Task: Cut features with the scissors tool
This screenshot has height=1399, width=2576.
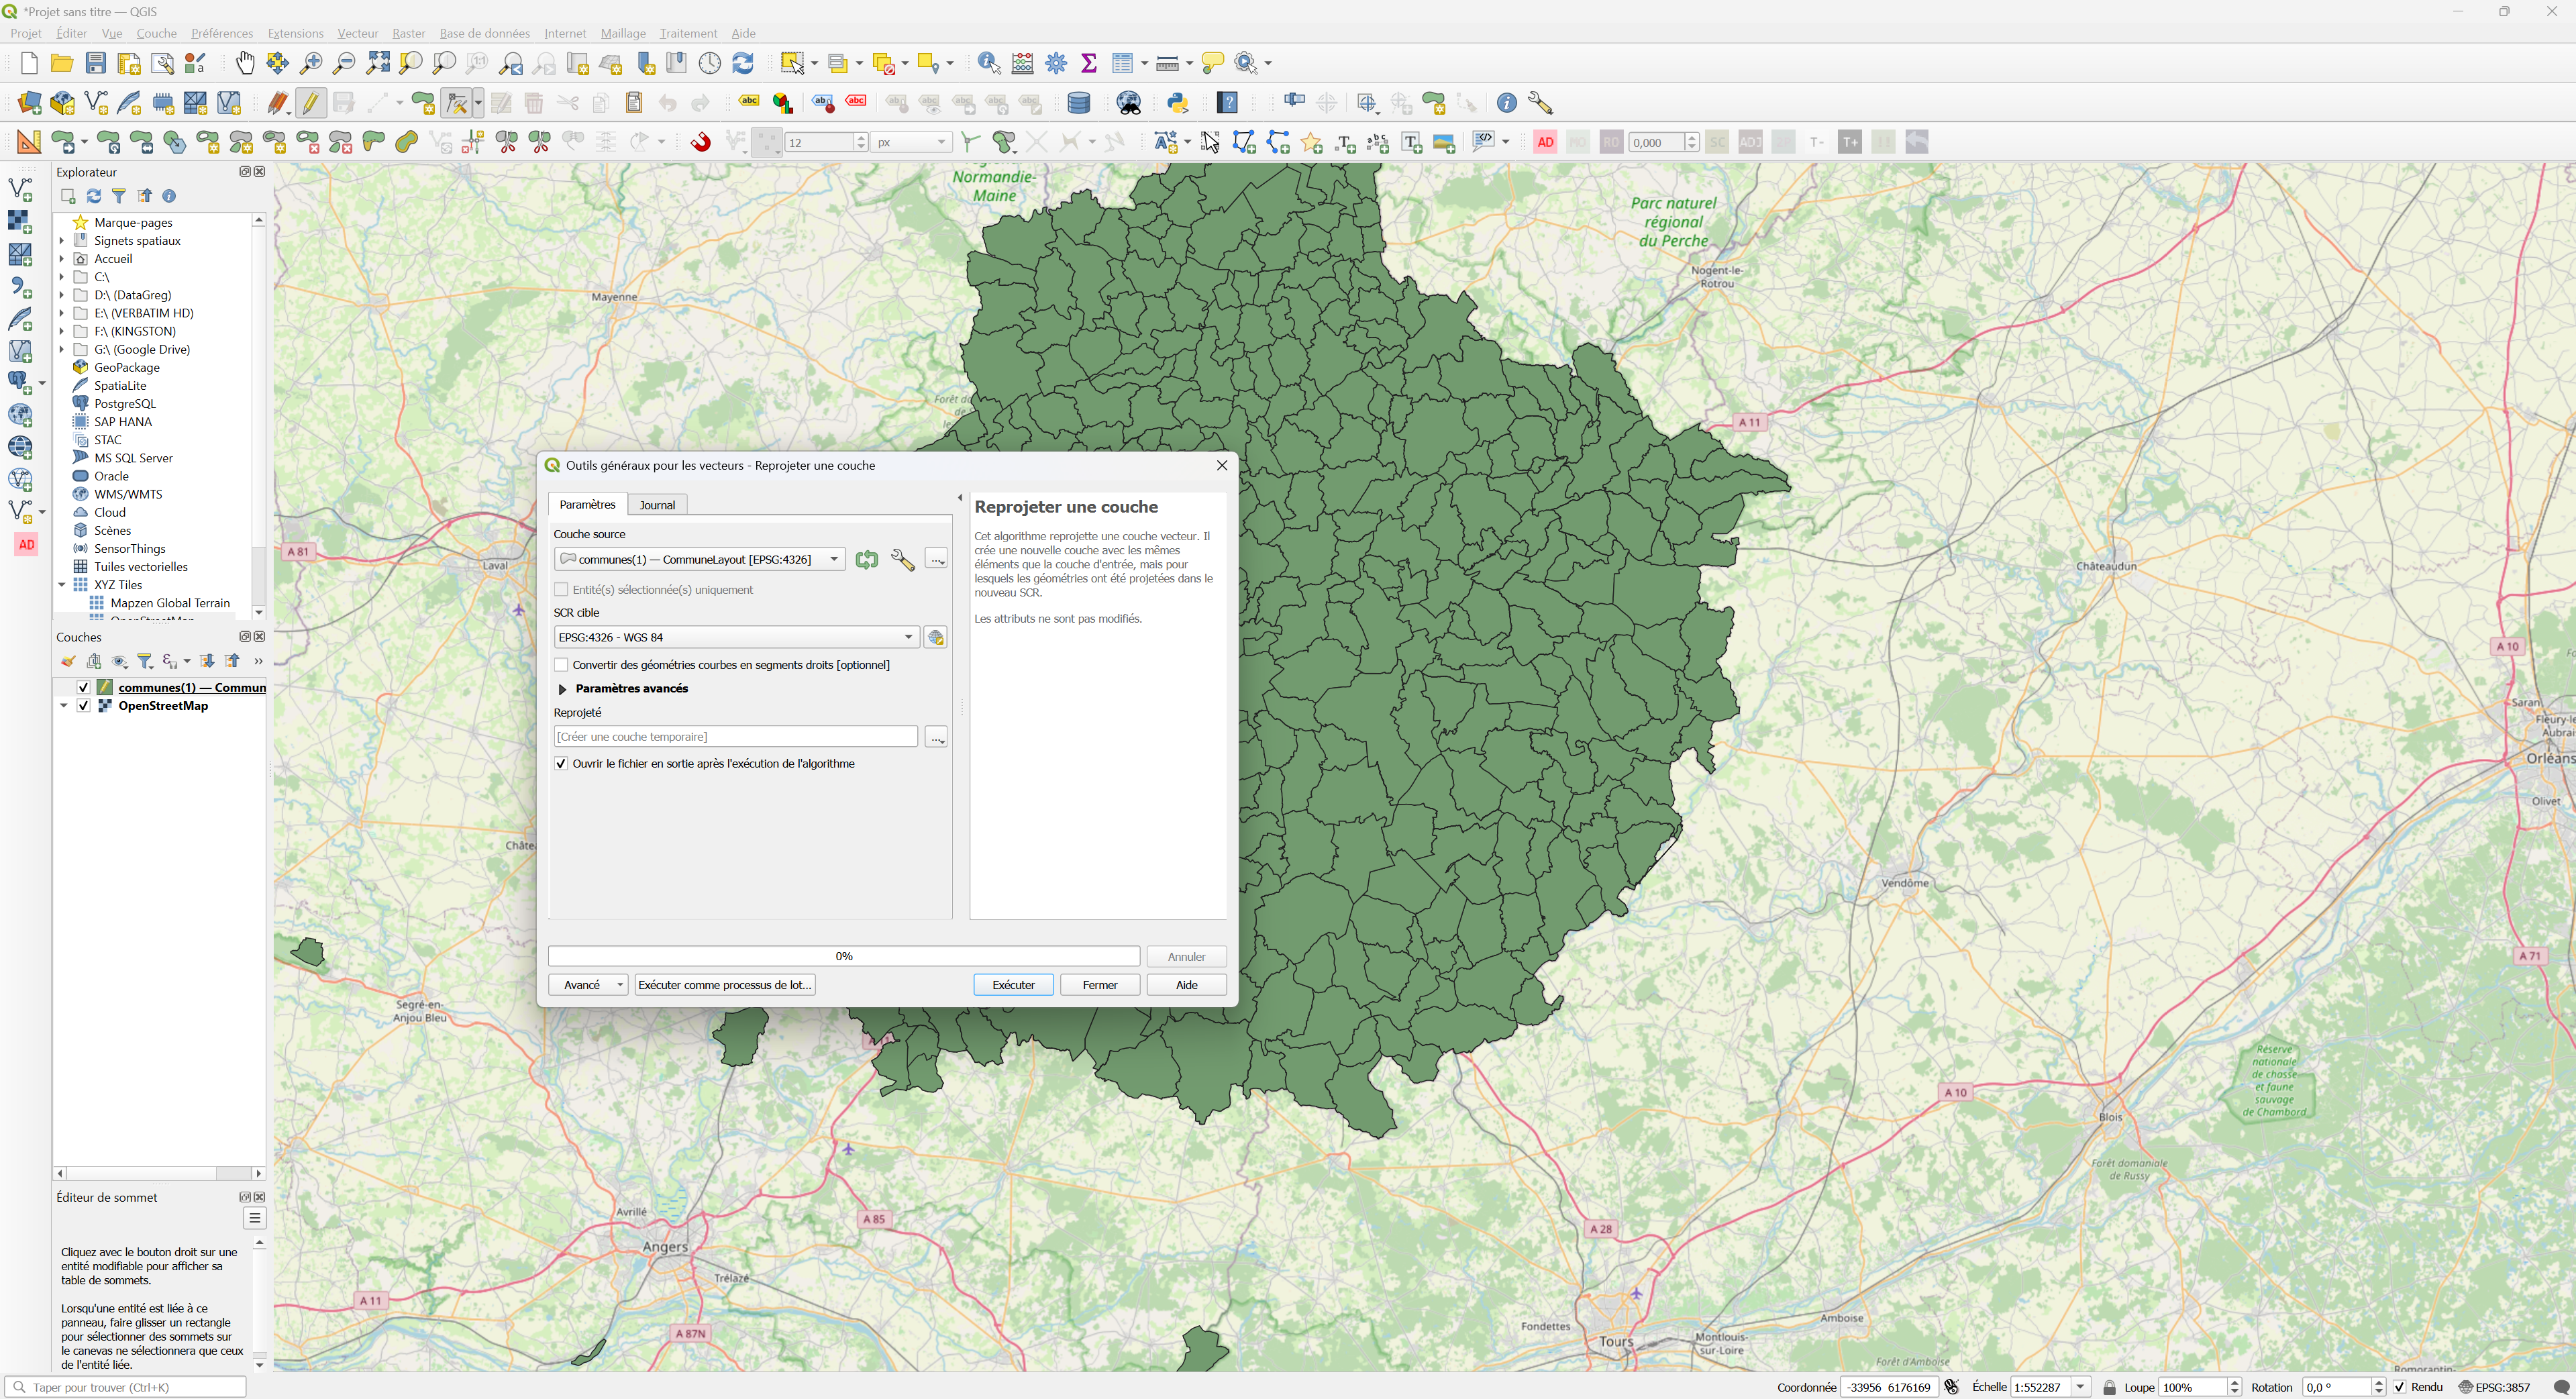Action: click(x=567, y=103)
